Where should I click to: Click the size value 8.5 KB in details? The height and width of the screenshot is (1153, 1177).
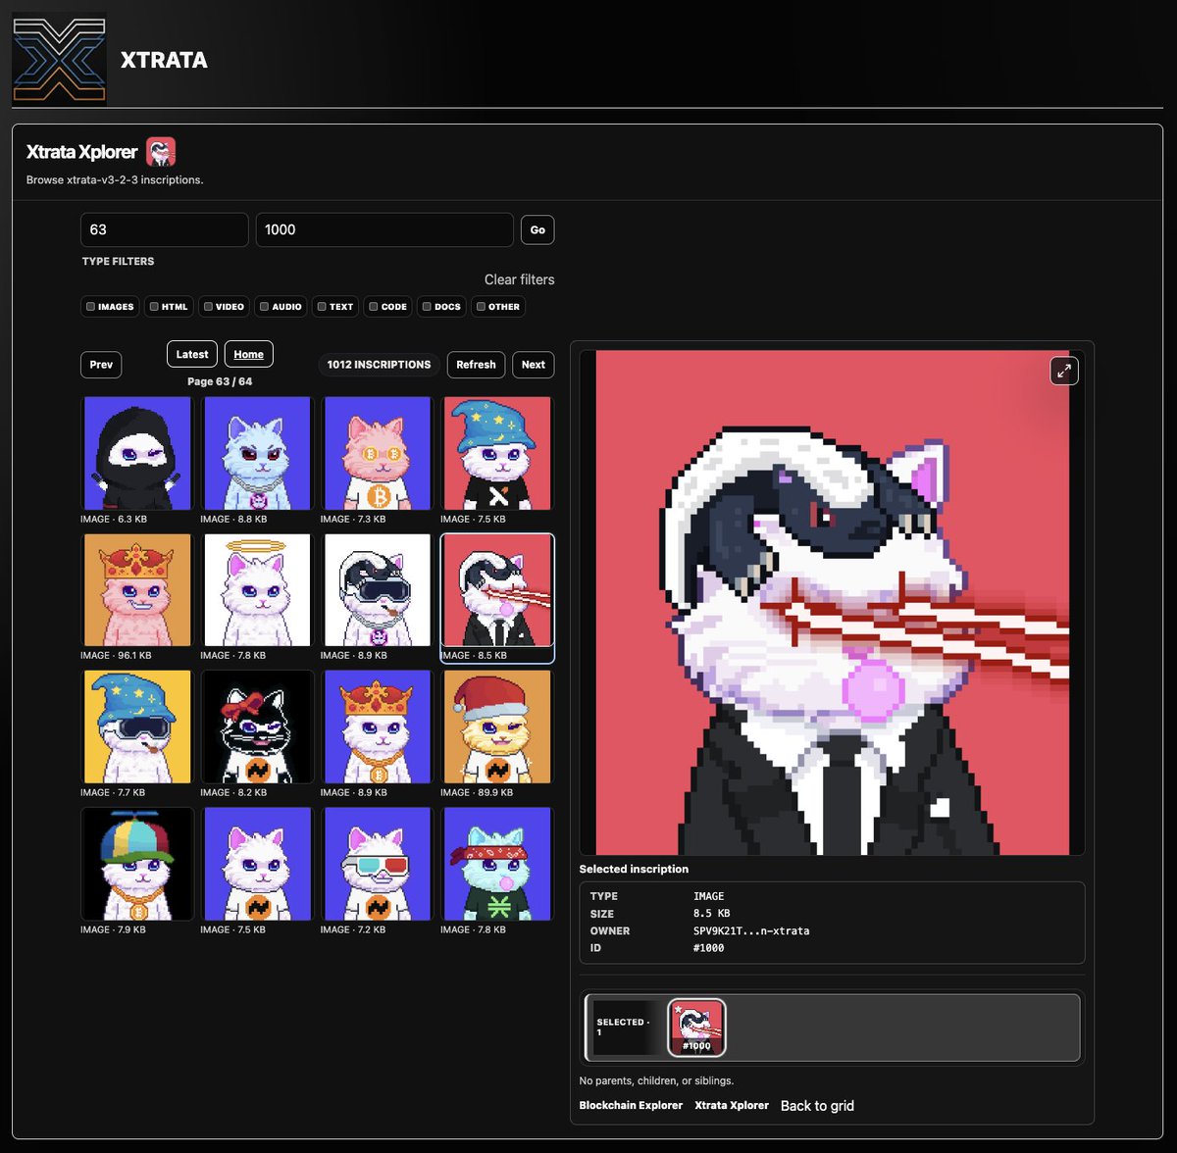[x=711, y=913]
